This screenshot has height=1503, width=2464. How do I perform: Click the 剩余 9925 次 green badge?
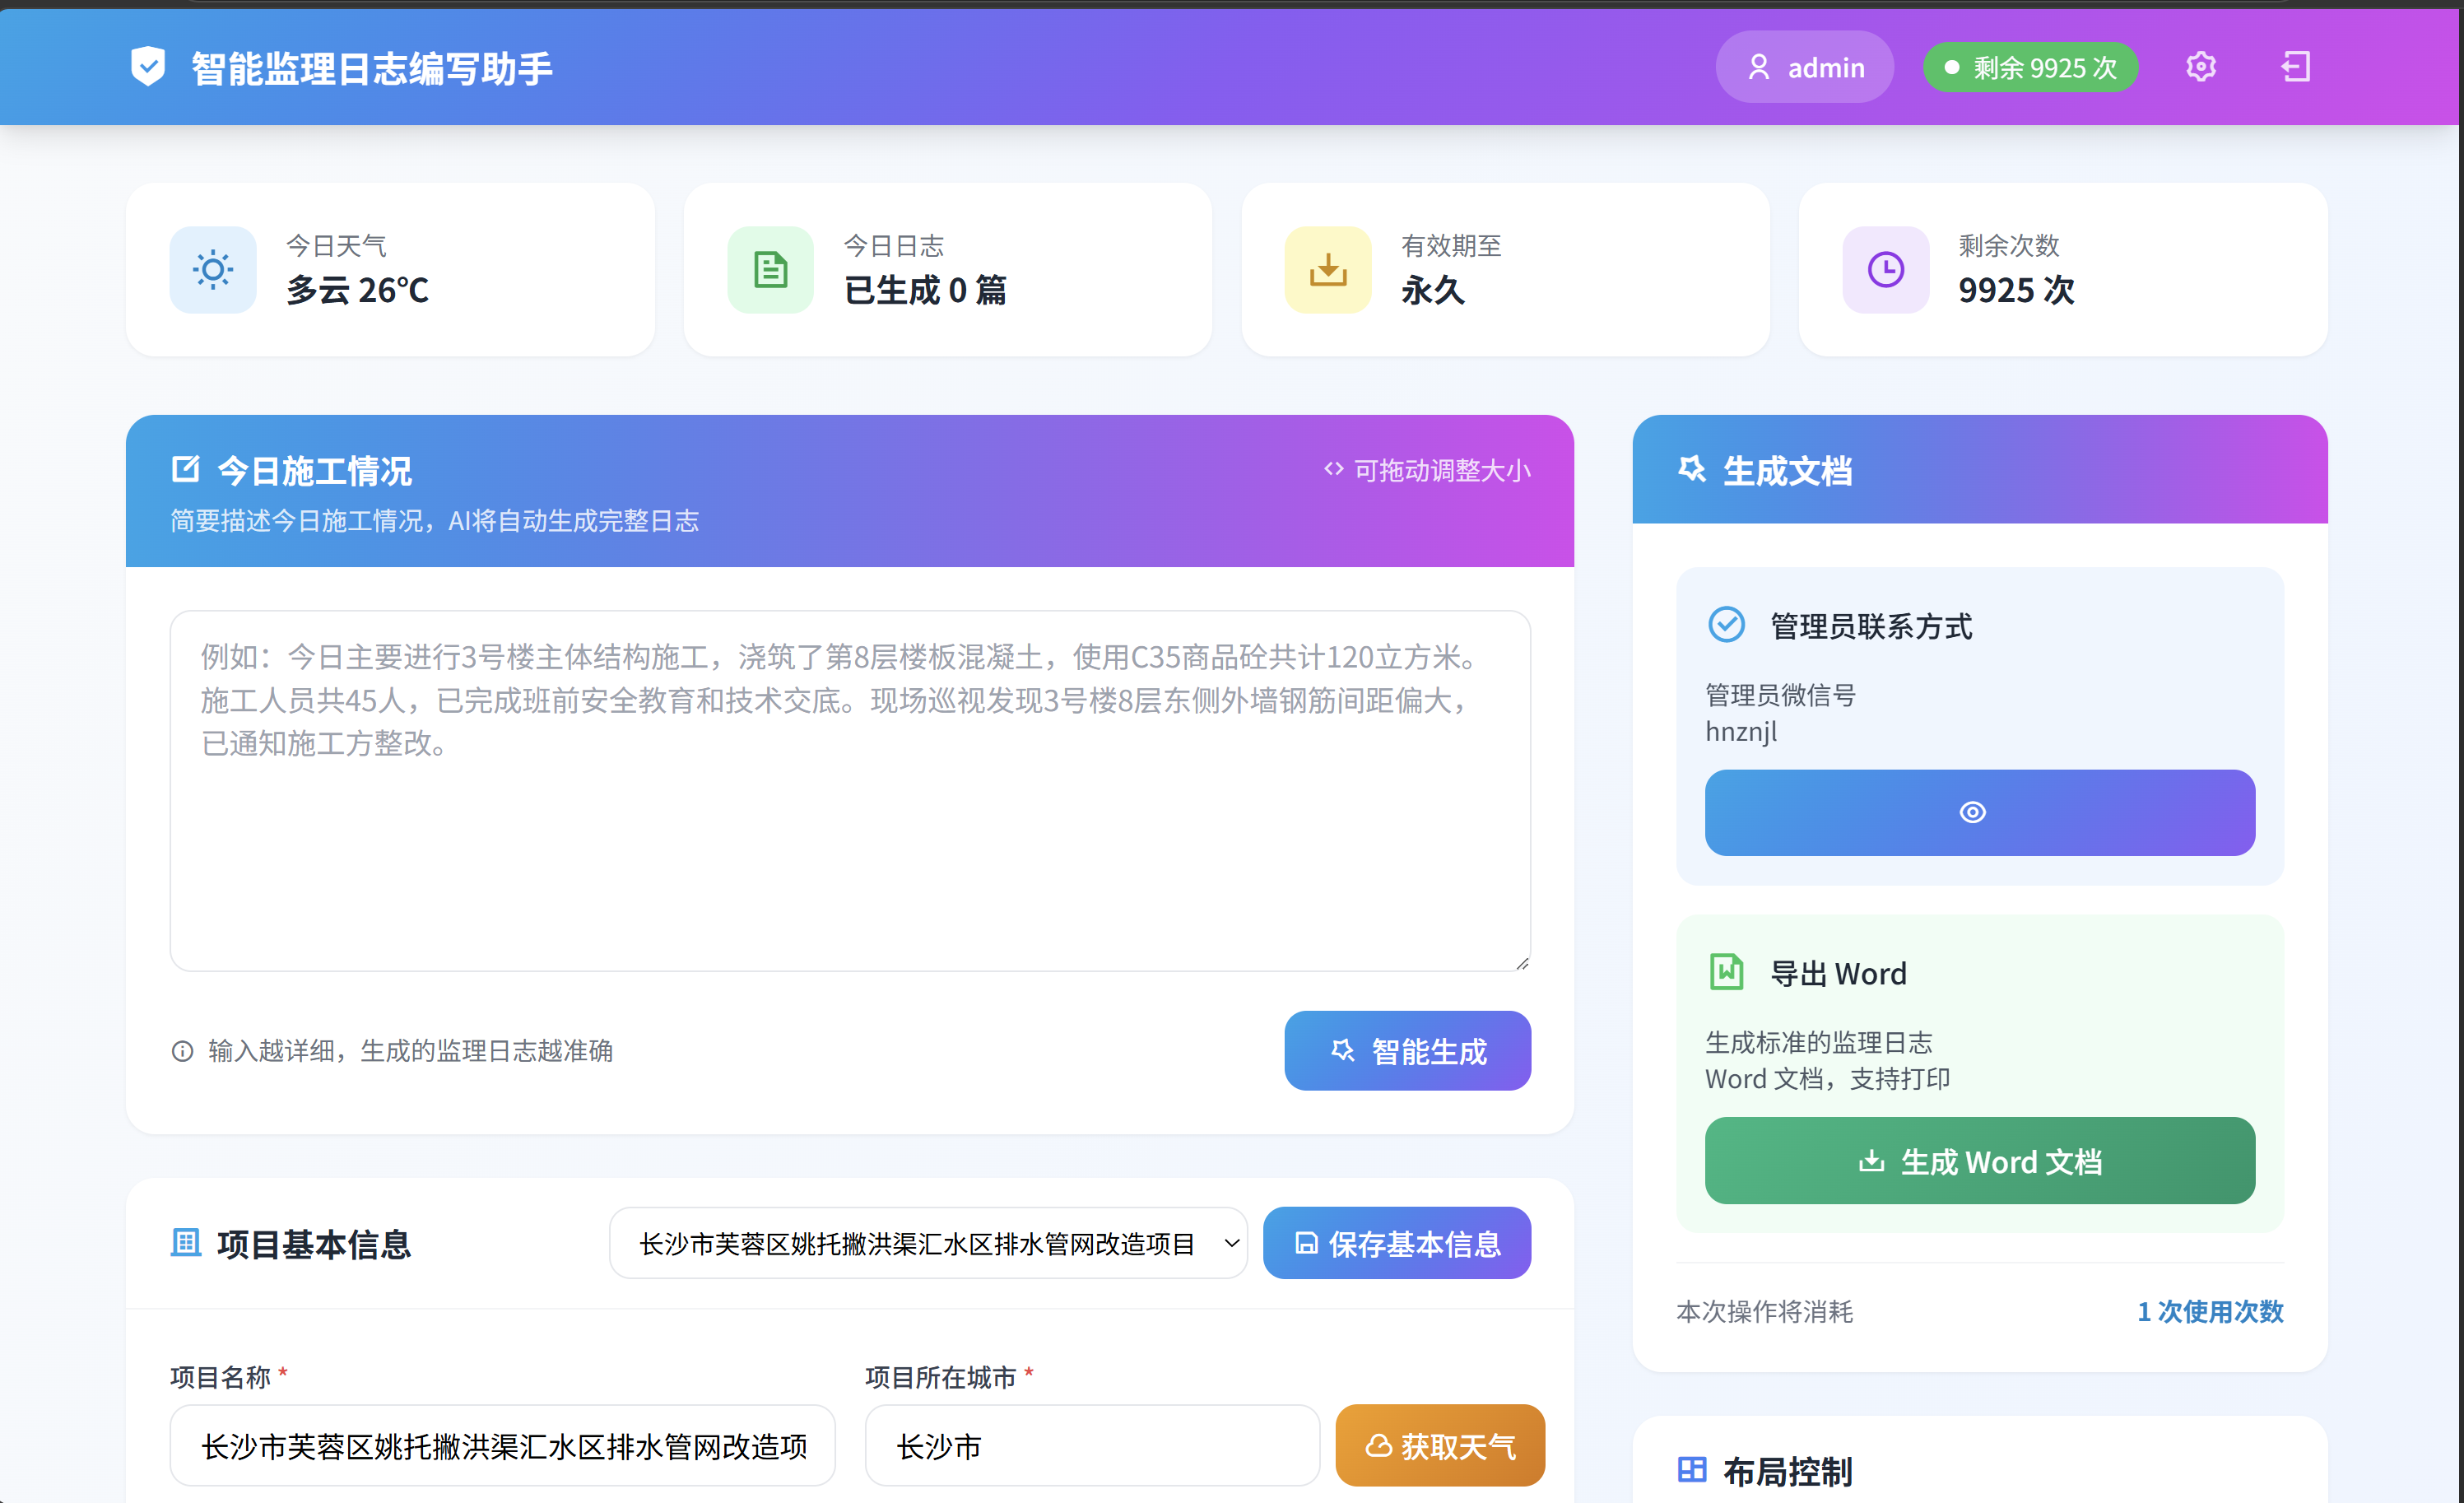2031,67
